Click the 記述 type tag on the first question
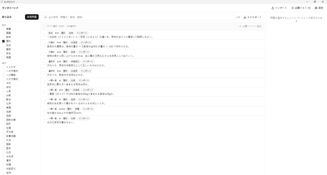Image resolution: width=327 pixels, height=175 pixels. pos(50,33)
